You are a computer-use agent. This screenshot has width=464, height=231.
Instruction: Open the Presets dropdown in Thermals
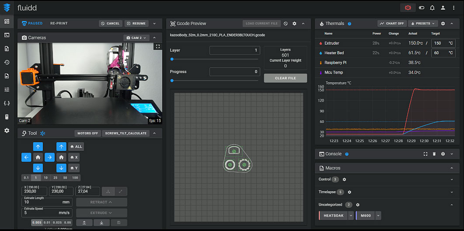422,24
